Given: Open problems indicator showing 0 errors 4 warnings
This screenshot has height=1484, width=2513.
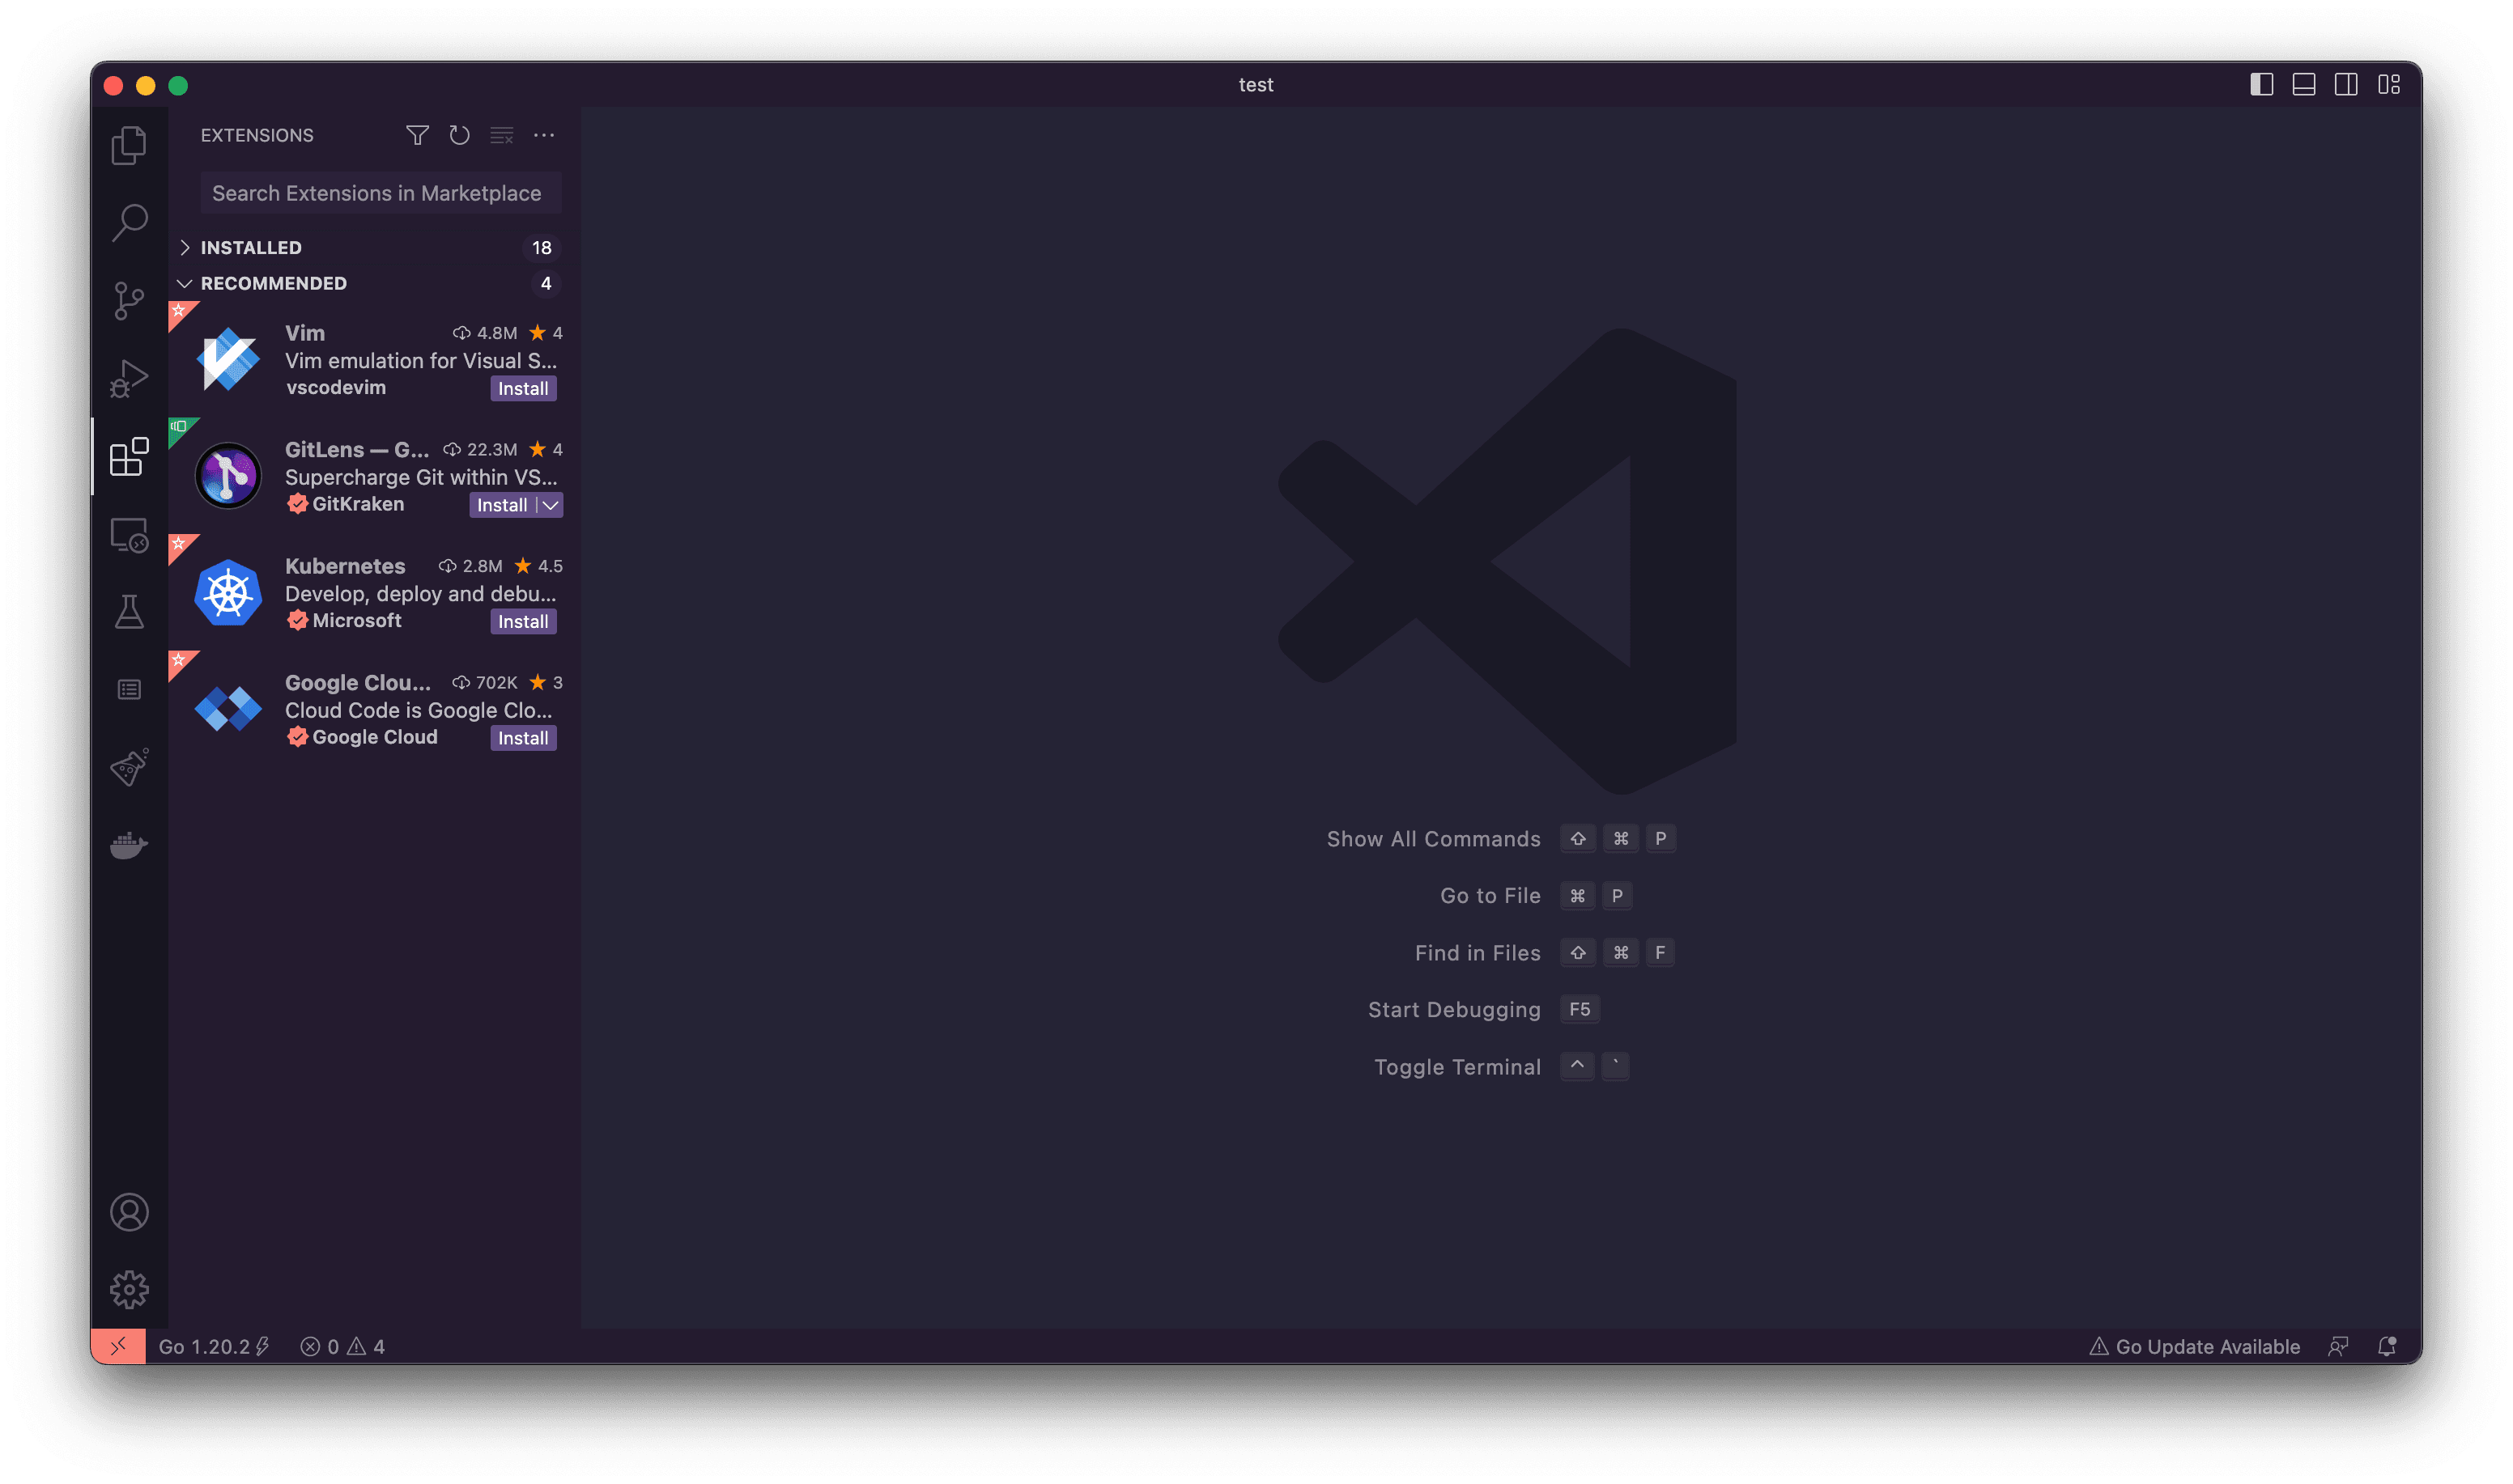Looking at the screenshot, I should 342,1346.
